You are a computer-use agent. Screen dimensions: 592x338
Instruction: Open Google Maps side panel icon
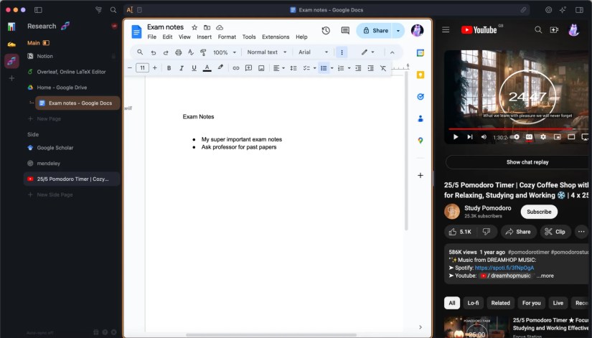pos(420,141)
